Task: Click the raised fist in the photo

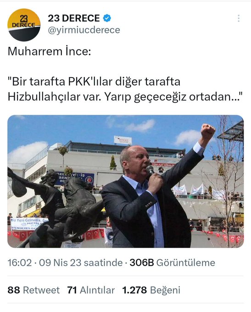Action: (208, 131)
